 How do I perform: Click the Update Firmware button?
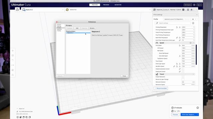[107, 35]
